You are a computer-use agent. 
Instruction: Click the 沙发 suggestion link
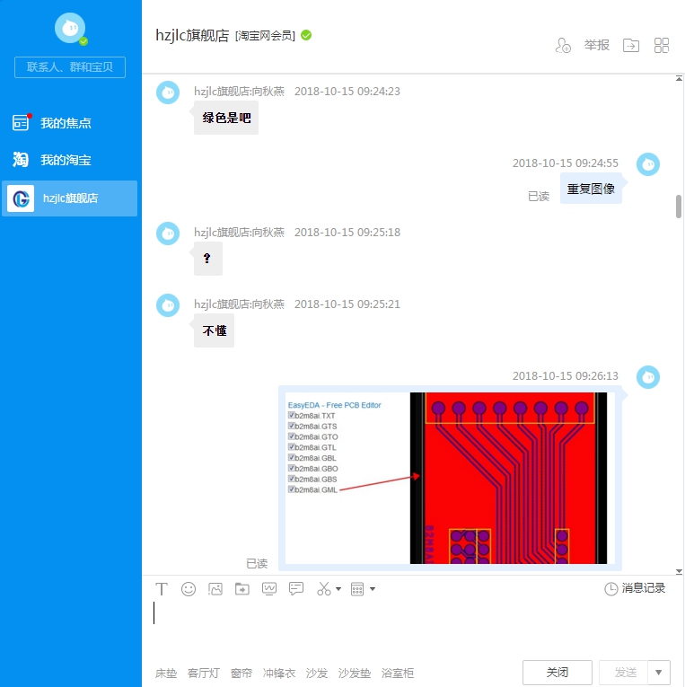point(317,673)
